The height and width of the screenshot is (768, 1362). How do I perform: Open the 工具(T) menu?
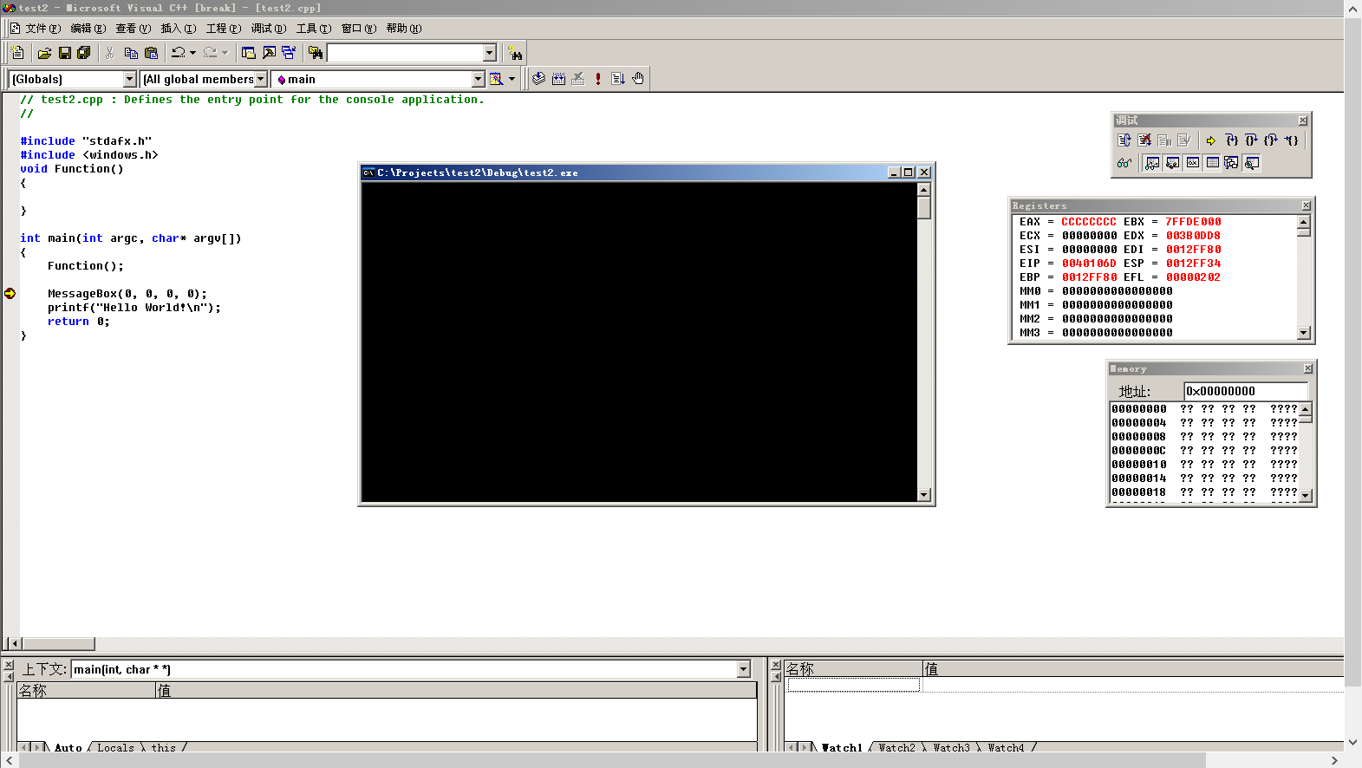313,29
